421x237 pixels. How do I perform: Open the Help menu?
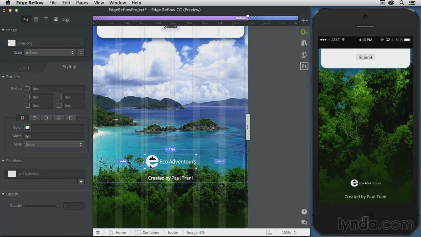136,3
